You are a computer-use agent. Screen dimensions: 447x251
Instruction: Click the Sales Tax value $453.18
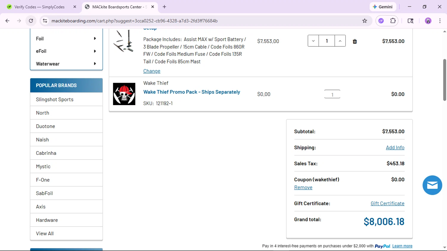pyautogui.click(x=395, y=163)
